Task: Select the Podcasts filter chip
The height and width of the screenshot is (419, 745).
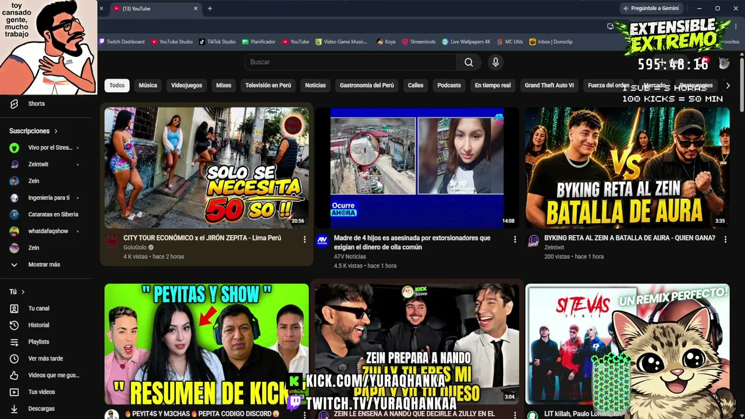Action: tap(449, 86)
